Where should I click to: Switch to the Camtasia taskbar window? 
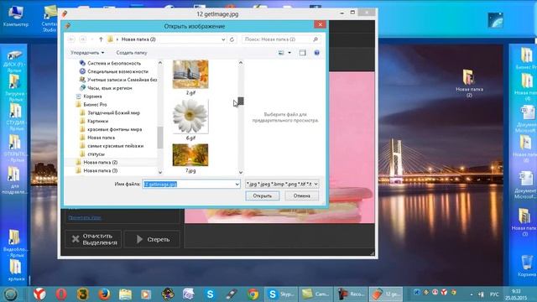click(315, 294)
